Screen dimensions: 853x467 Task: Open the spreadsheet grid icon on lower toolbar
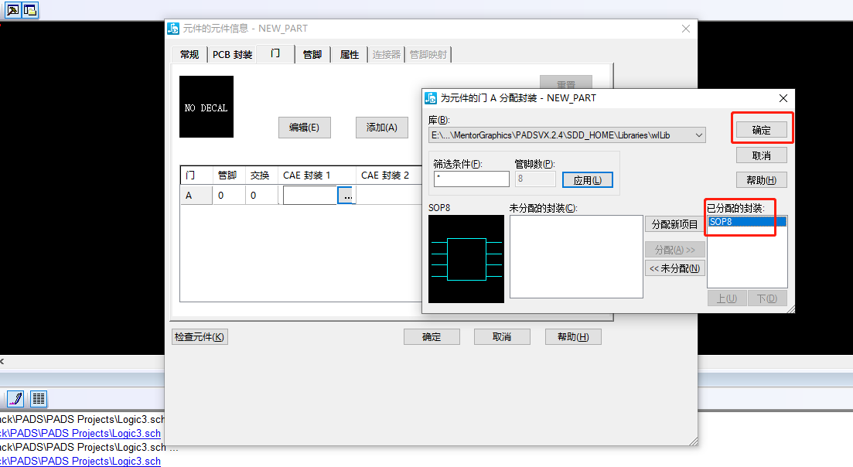tap(38, 399)
